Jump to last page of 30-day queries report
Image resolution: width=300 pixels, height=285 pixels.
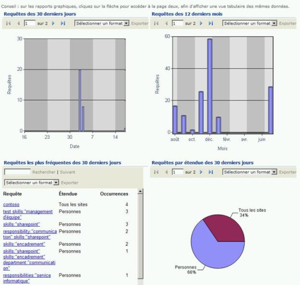point(63,23)
